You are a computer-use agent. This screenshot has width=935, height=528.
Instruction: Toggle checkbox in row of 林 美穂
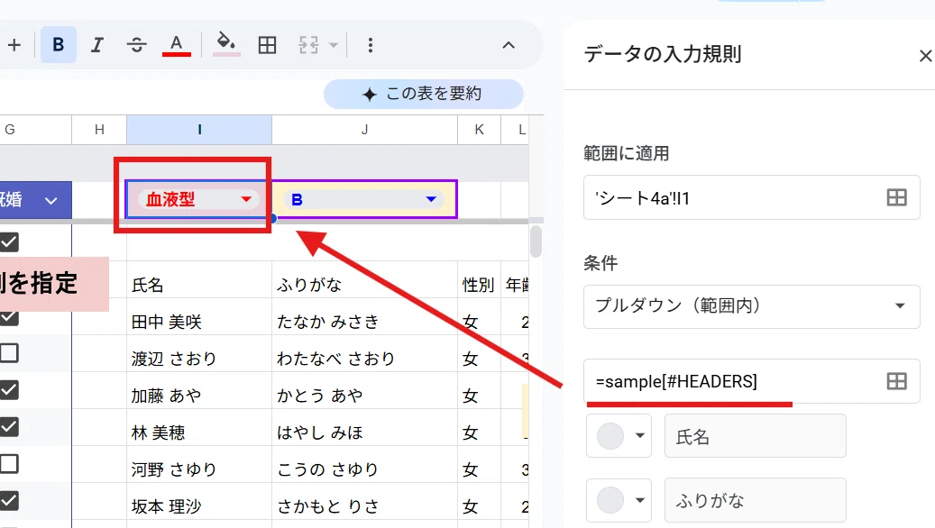click(9, 427)
